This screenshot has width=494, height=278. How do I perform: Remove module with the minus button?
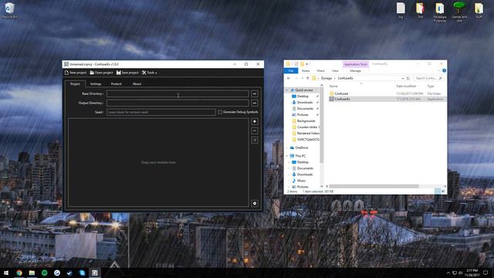(255, 131)
